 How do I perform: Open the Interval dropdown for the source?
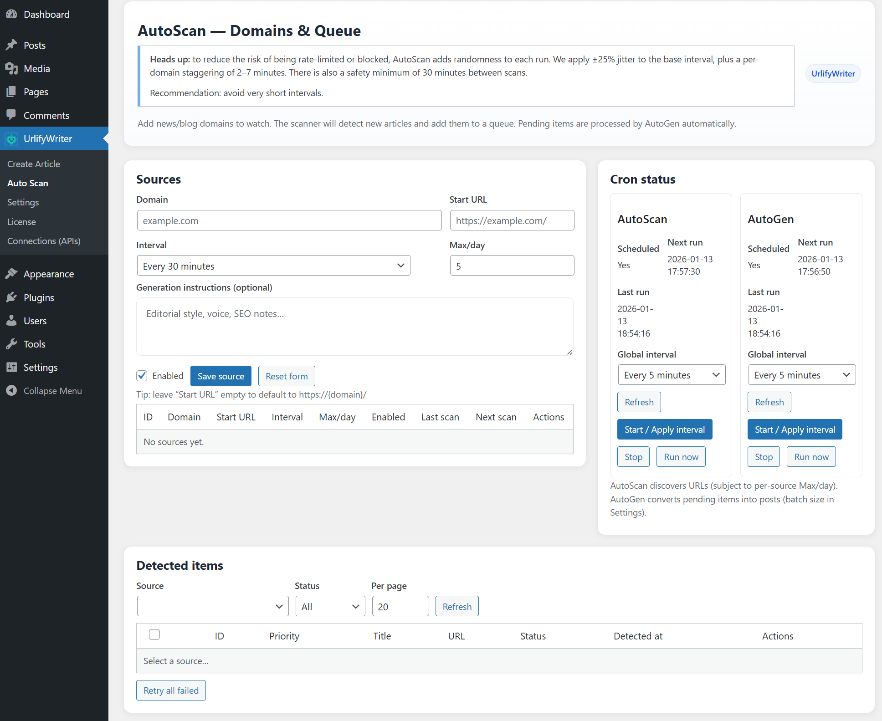pos(273,265)
